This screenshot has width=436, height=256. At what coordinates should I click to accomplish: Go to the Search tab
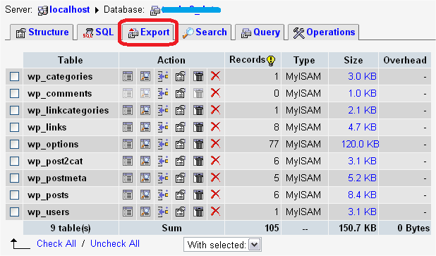click(x=205, y=32)
